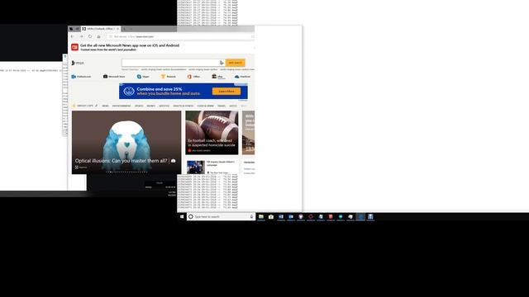Open the Rewards shortcut
This screenshot has height=297, width=529.
169,77
